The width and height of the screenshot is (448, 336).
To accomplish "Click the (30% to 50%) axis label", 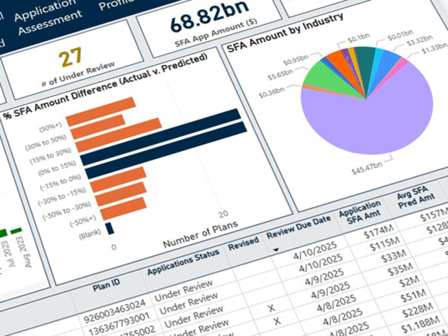I will 46,143.
